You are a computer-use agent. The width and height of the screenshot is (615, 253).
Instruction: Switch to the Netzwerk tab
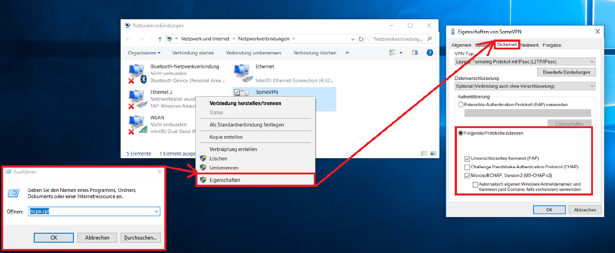pos(529,45)
